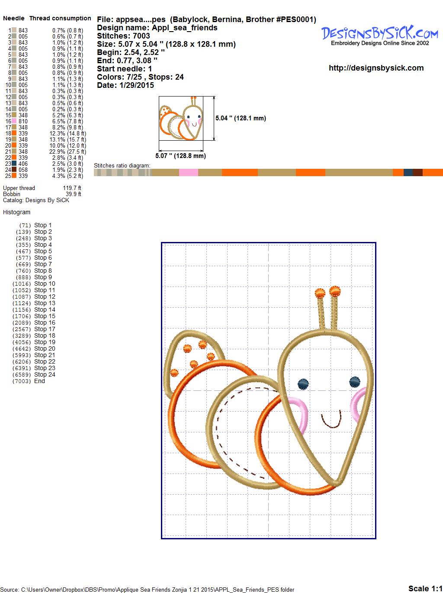This screenshot has height=593, width=443.
Task: Select Stop 12 in the histogram list
Action: coord(45,296)
